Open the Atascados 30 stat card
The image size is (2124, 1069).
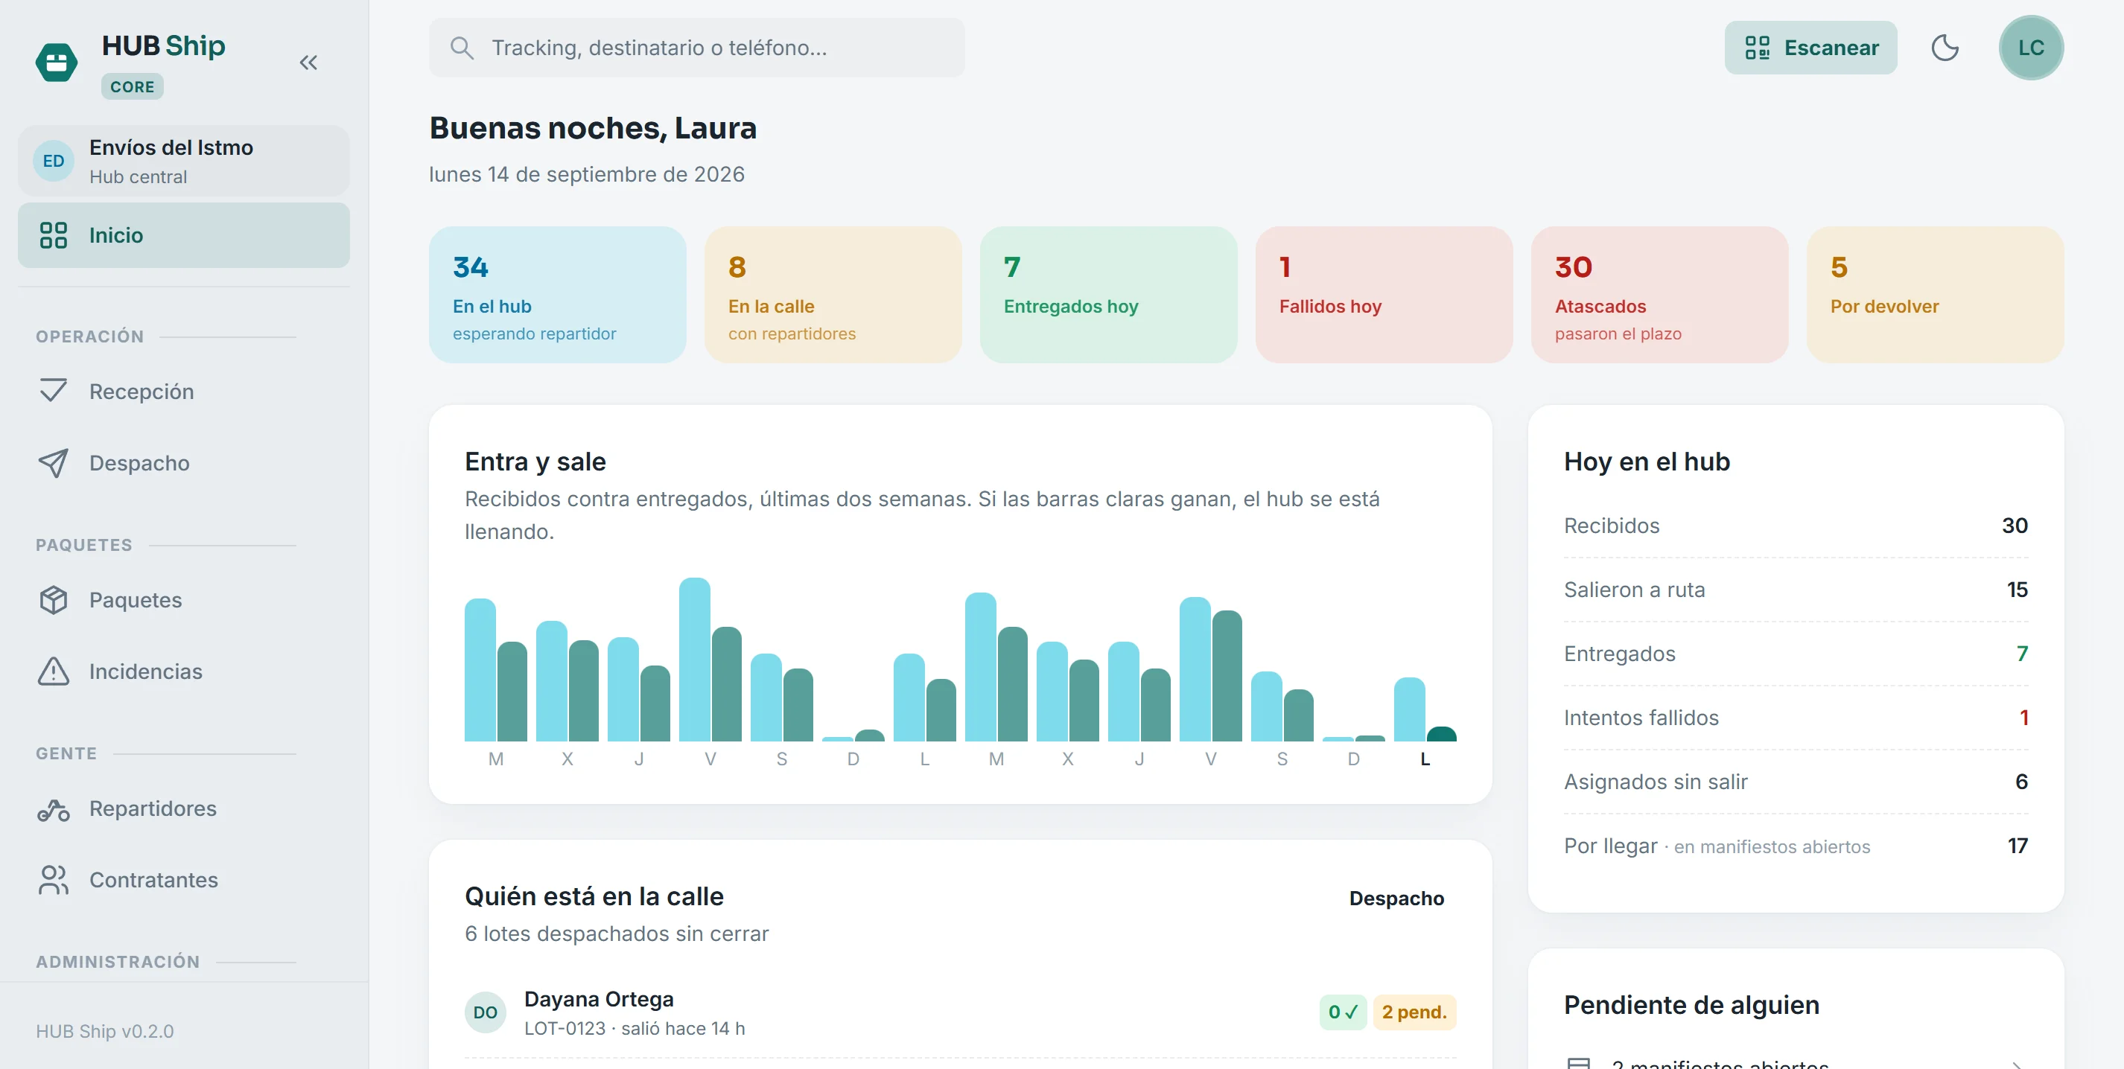[x=1658, y=295]
